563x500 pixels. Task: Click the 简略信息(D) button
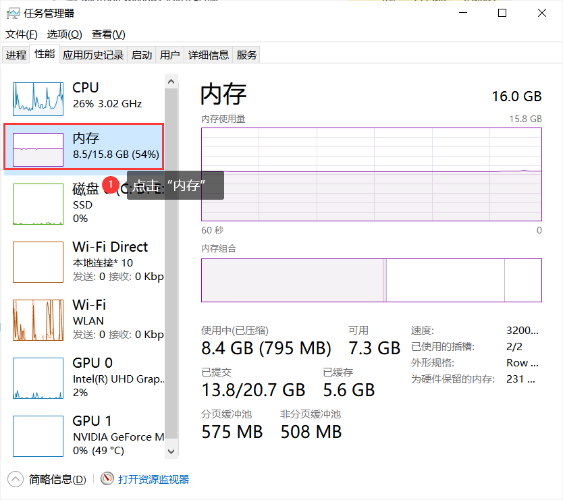[57, 479]
